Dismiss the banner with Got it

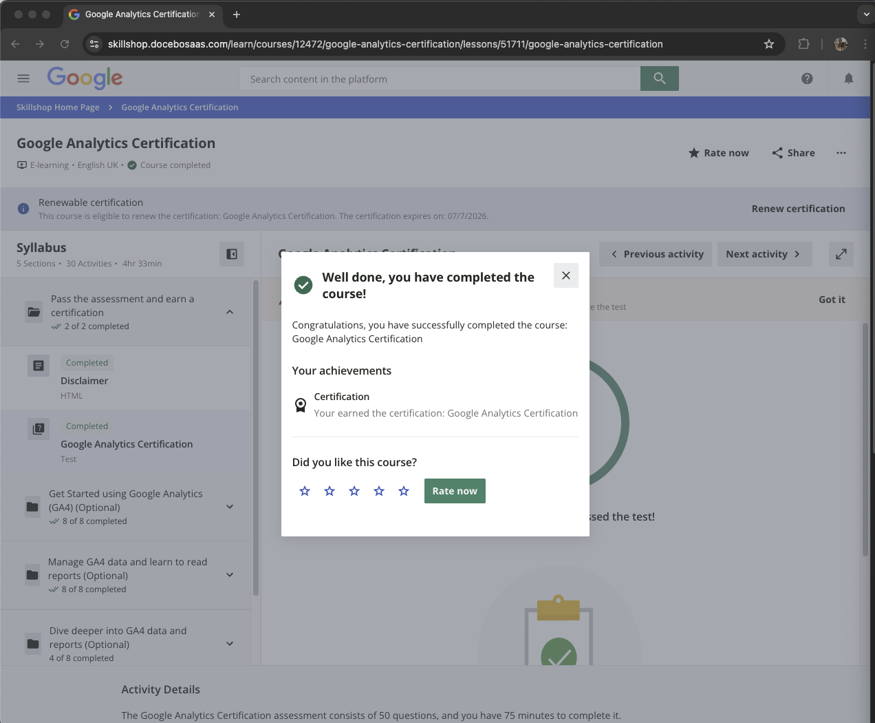(x=832, y=300)
